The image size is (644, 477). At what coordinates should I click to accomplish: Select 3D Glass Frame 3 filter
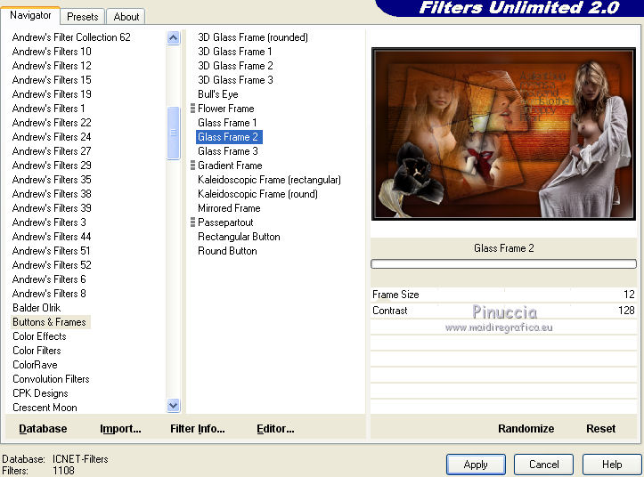[235, 80]
